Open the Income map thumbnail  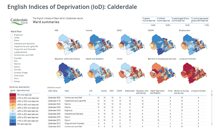point(101,44)
